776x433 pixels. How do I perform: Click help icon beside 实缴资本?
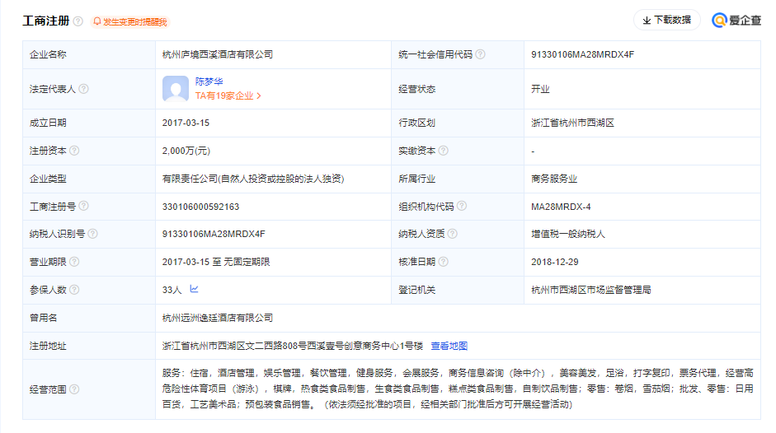coord(444,151)
